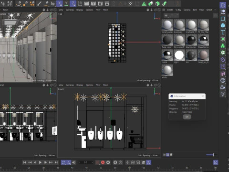Open the Cameras menu in Top viewport
Image resolution: width=229 pixels, height=172 pixels.
70,10
